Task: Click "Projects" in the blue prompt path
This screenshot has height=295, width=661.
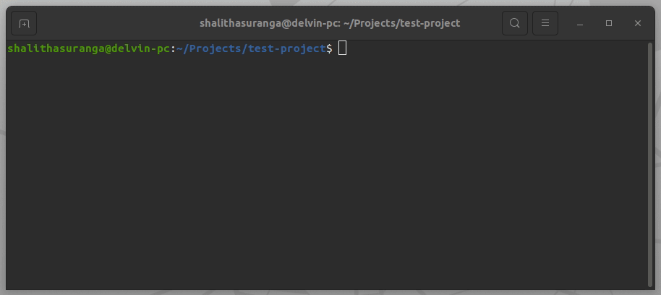Action: 215,49
